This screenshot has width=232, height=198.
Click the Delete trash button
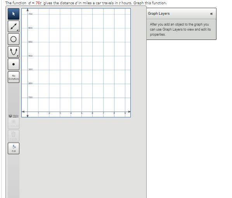[14, 136]
